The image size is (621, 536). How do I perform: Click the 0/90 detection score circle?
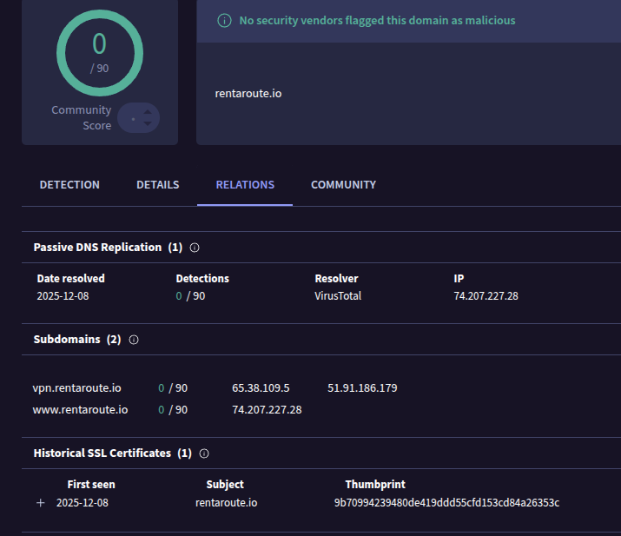pos(100,53)
